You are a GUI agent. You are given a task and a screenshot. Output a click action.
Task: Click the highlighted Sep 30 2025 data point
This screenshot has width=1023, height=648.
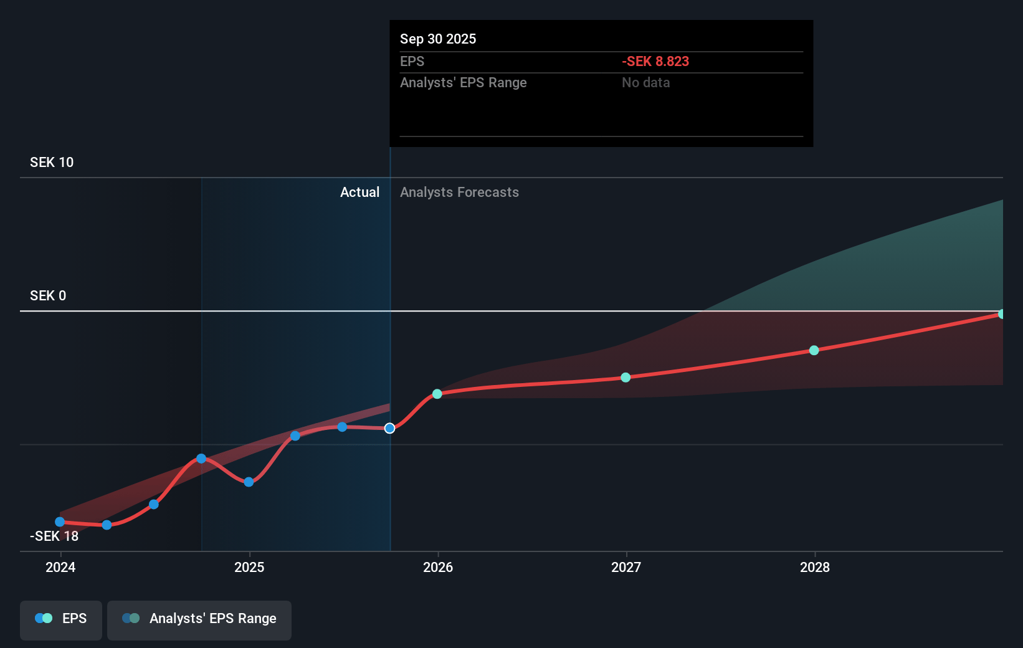coord(389,428)
